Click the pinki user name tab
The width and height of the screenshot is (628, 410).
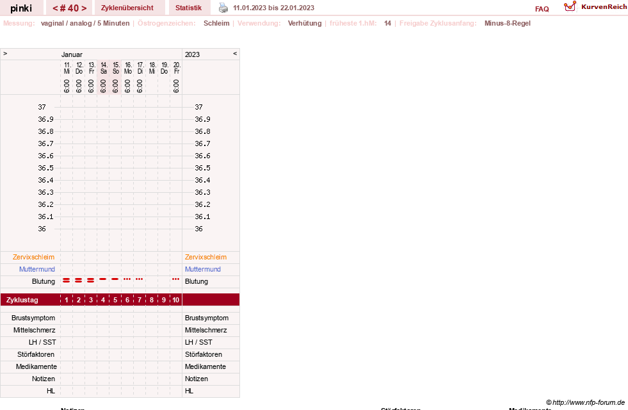[21, 8]
